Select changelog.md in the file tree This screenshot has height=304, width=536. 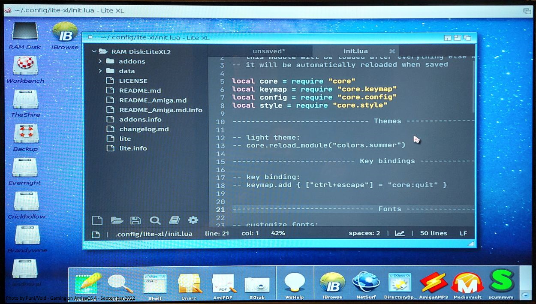144,129
